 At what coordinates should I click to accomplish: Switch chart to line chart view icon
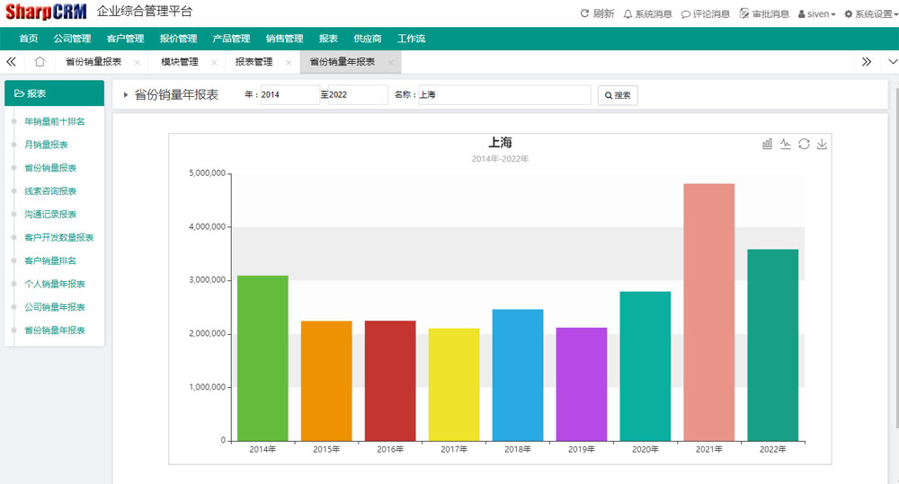(x=785, y=144)
